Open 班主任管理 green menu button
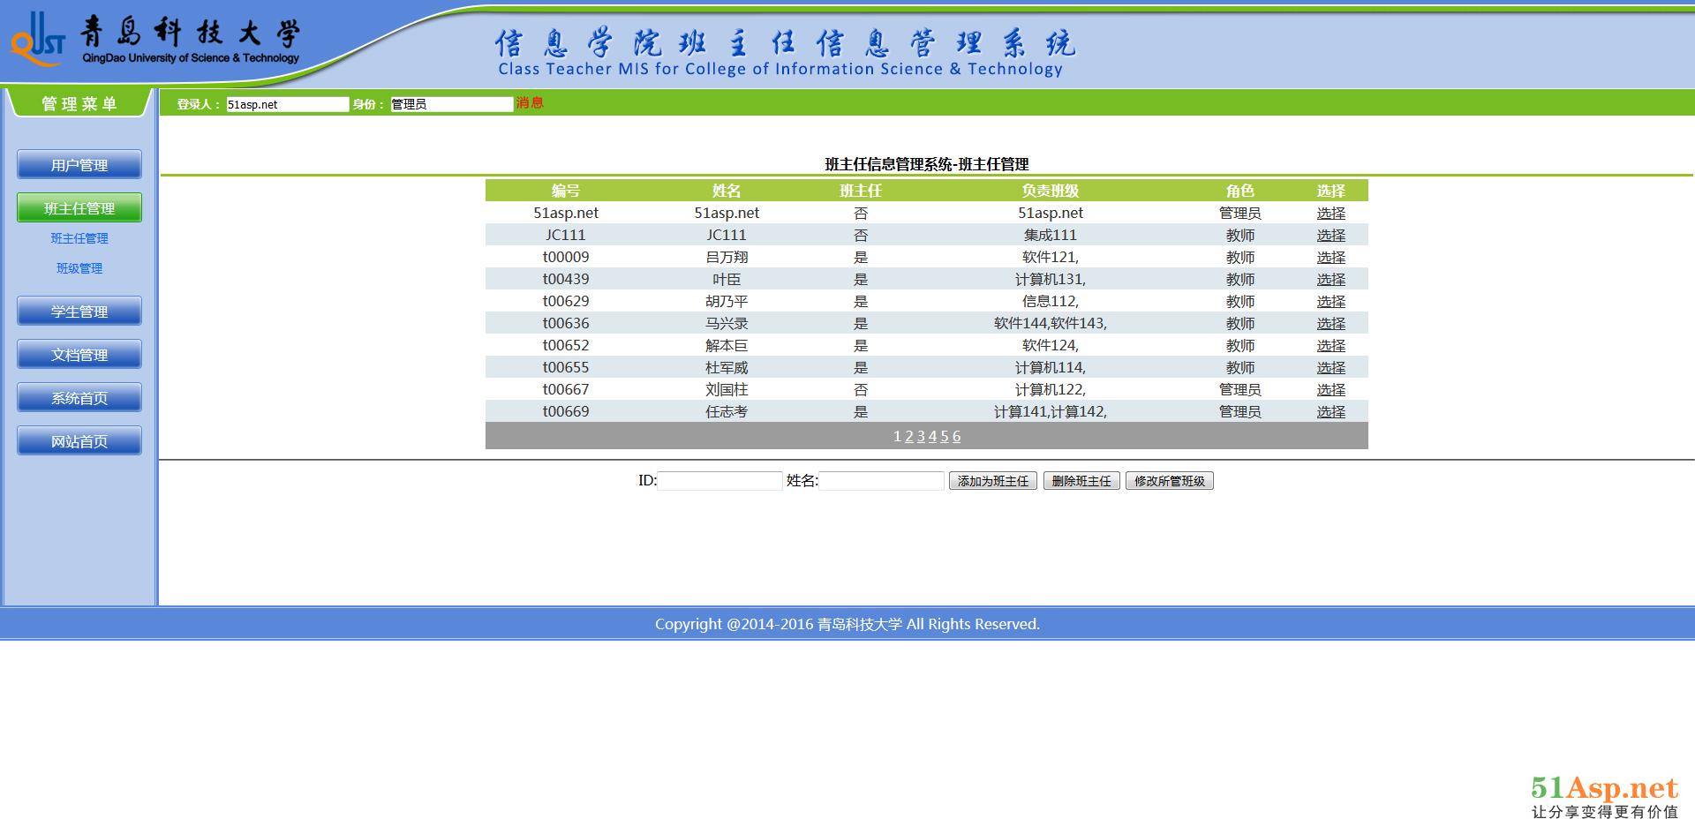 [x=79, y=208]
